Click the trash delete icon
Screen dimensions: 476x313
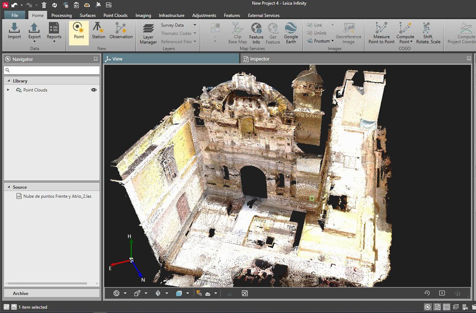(x=44, y=5)
